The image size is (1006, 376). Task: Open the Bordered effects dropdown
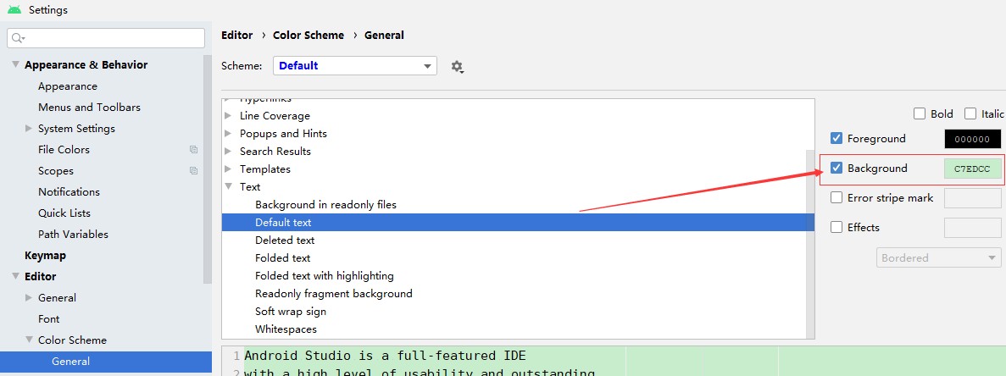point(938,258)
